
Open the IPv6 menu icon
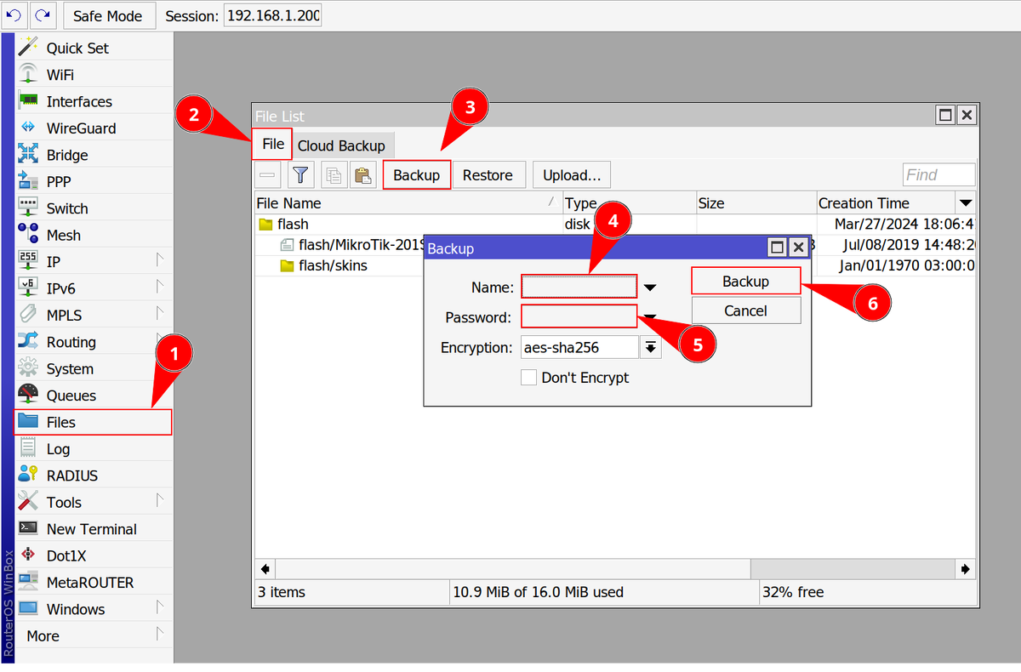coord(29,288)
